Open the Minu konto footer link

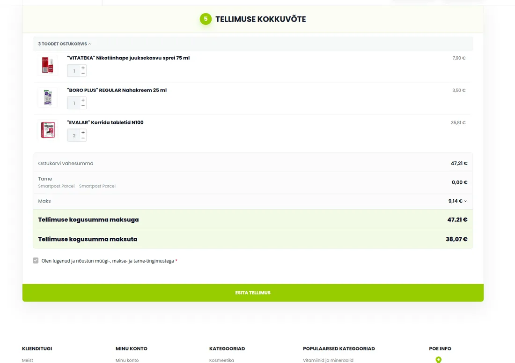click(x=127, y=360)
